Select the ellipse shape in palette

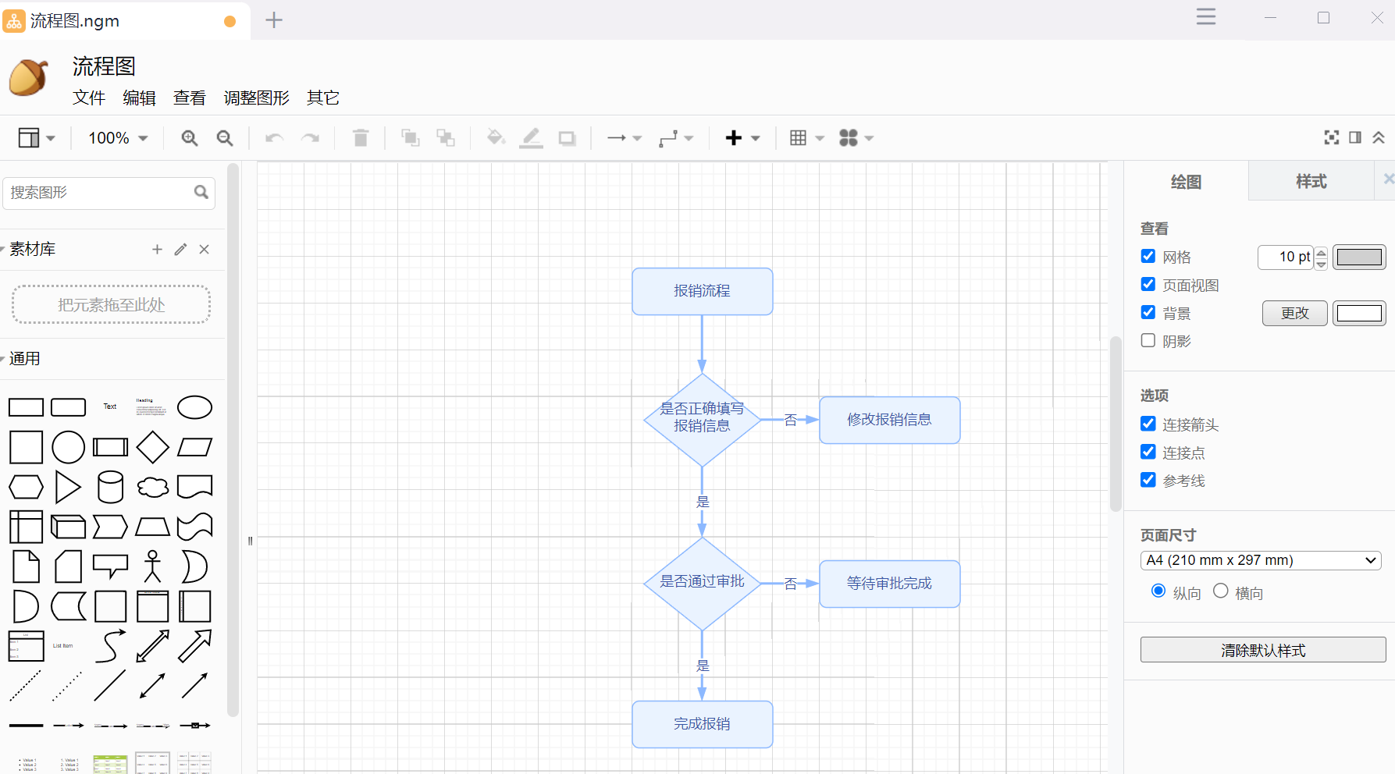(194, 407)
